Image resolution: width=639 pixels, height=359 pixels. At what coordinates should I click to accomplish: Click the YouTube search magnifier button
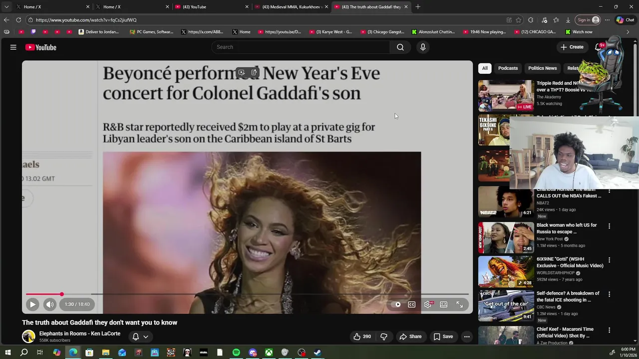[x=400, y=47]
